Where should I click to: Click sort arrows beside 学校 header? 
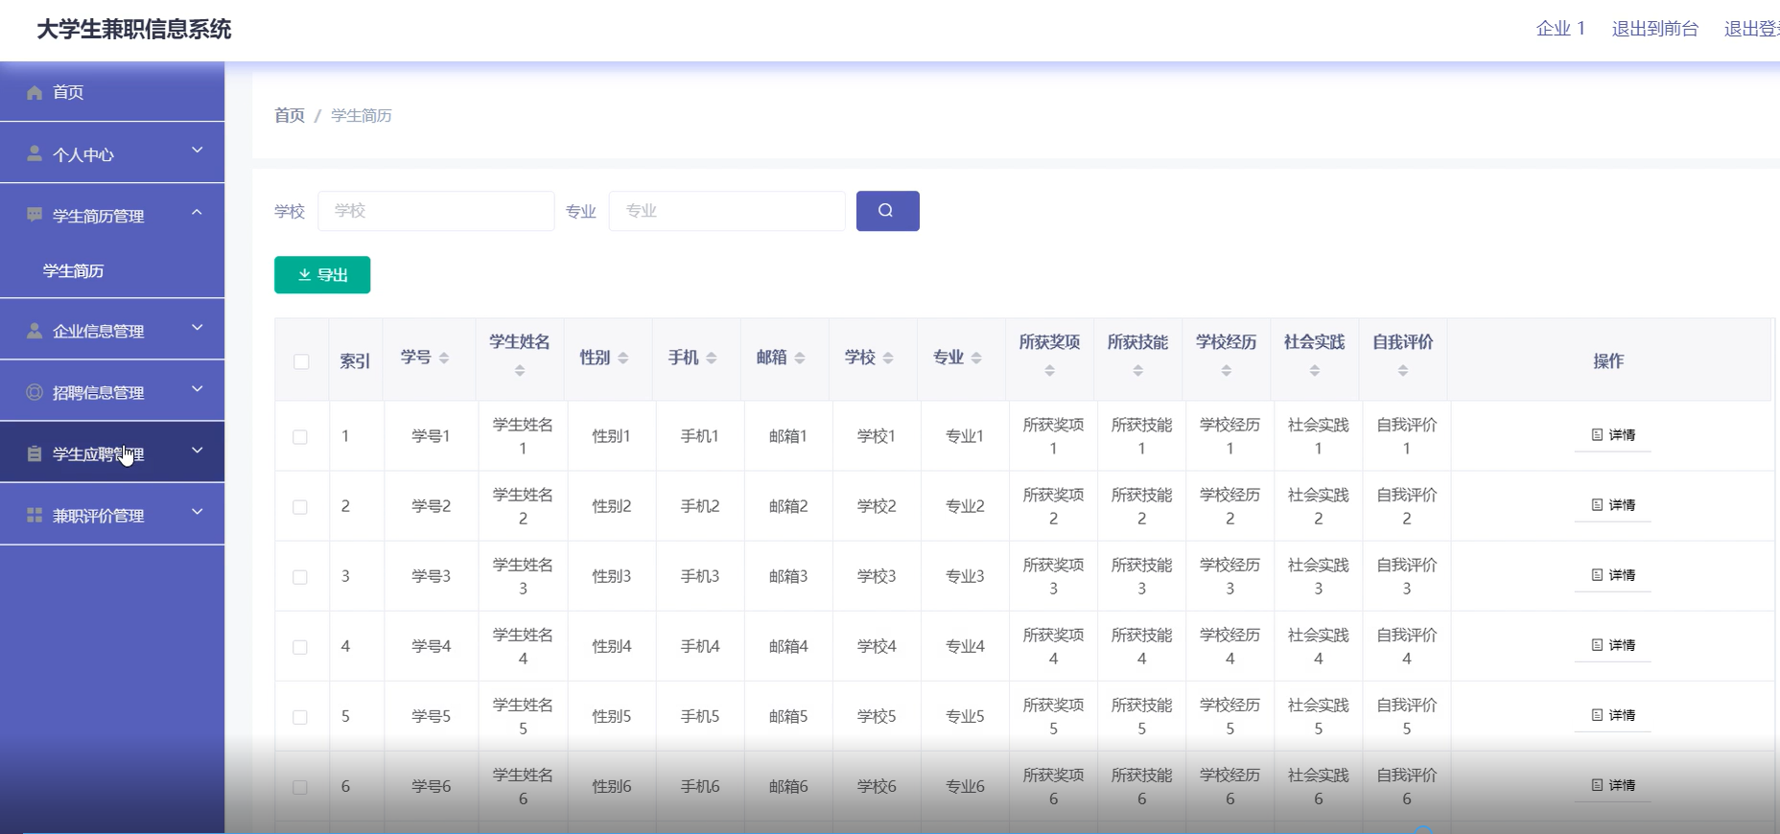point(888,358)
